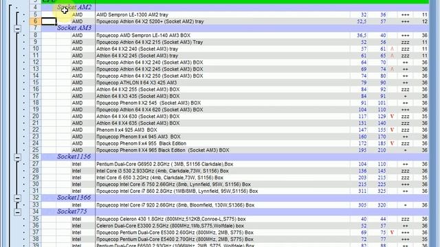This screenshot has height=247, width=440.
Task: Collapse the outline group at row 32
Action: pos(17,198)
